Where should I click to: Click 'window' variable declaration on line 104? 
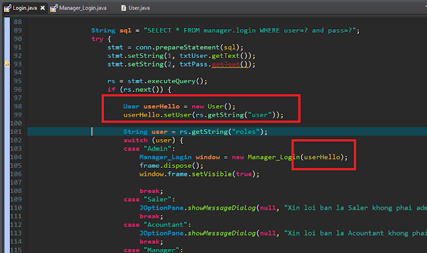(207, 157)
